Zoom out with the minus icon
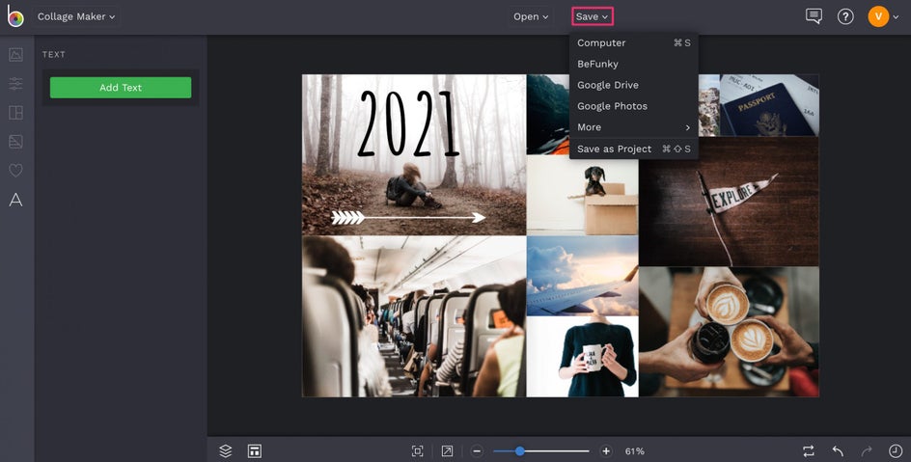The width and height of the screenshot is (911, 462). coord(477,451)
